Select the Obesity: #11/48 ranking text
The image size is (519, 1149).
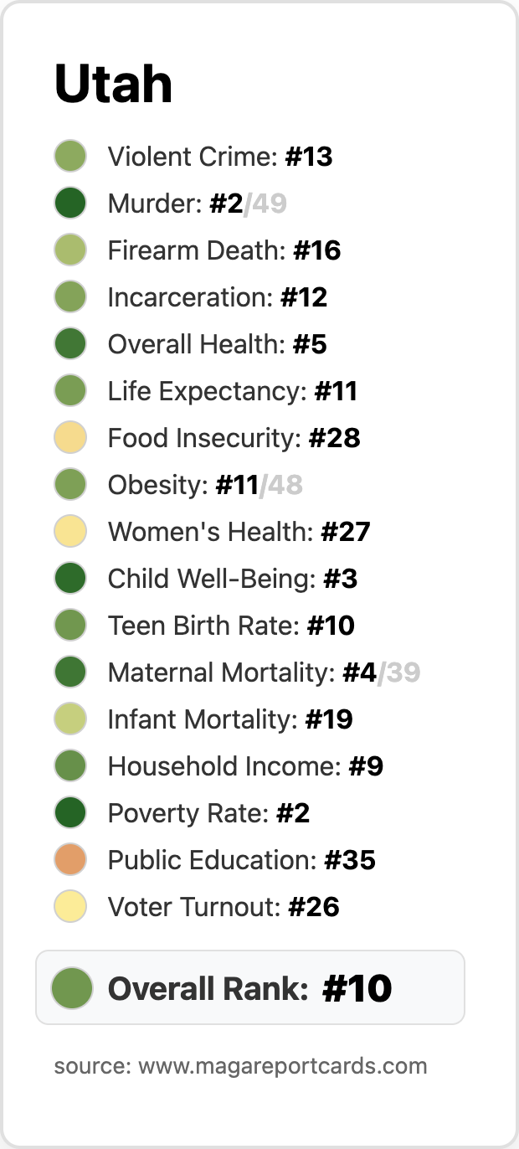pyautogui.click(x=205, y=485)
